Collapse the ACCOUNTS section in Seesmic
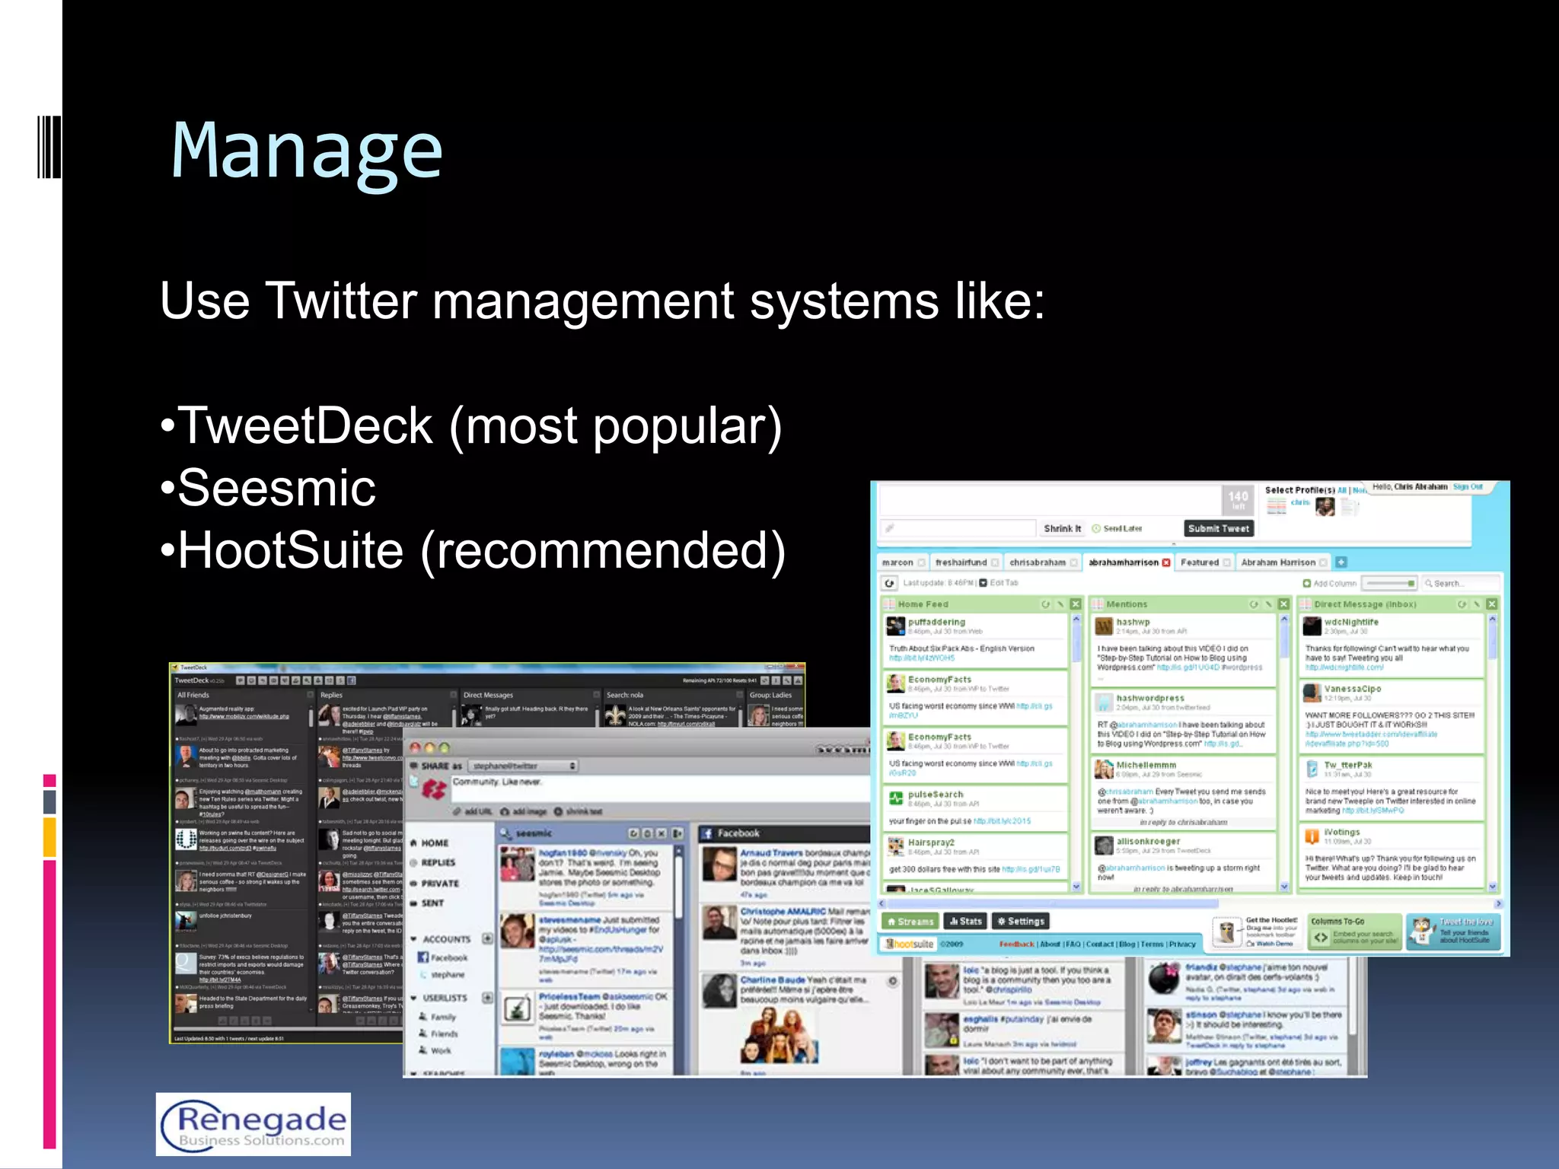 (x=414, y=939)
